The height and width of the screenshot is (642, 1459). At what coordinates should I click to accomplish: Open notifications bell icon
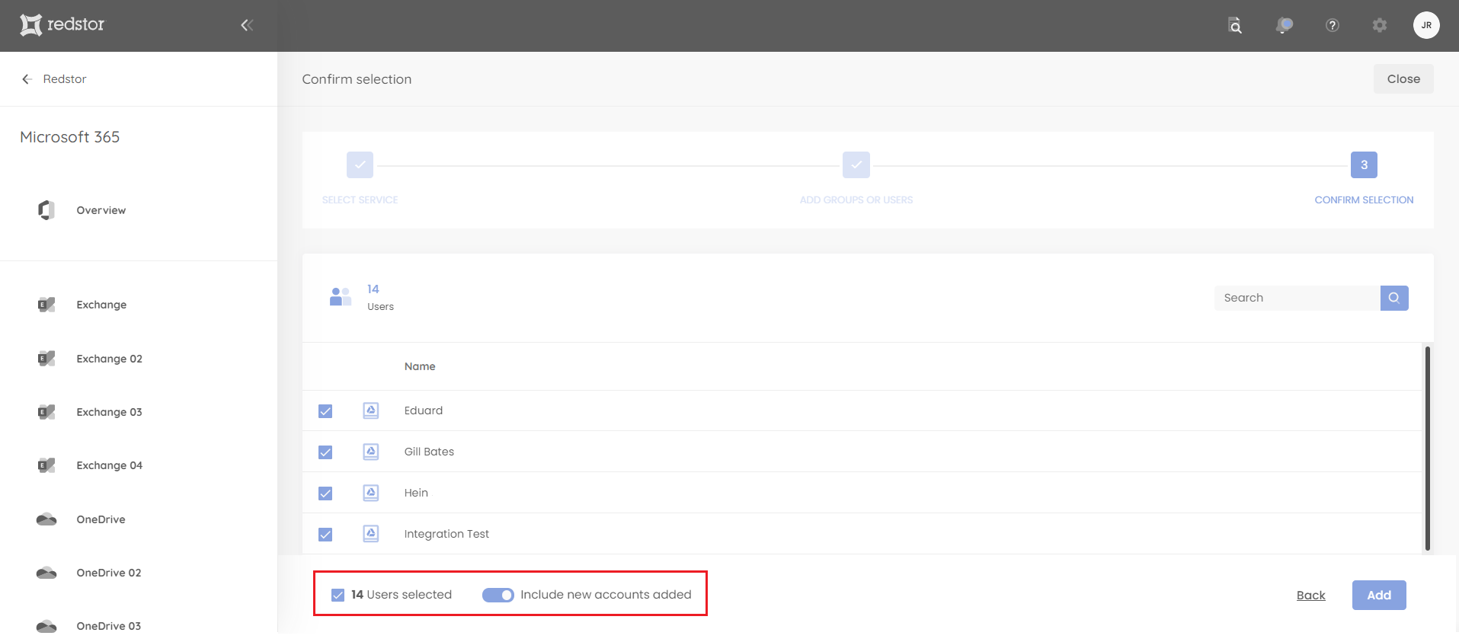pyautogui.click(x=1285, y=25)
